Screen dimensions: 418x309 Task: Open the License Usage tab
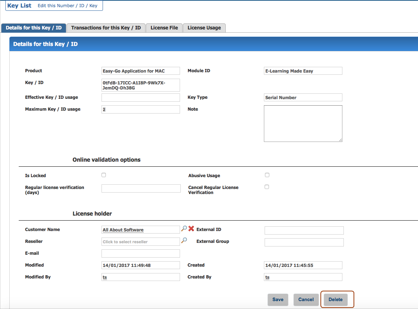[x=204, y=28]
